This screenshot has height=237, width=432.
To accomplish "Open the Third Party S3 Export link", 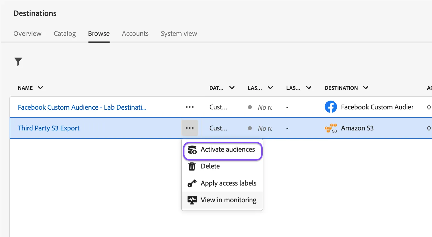I will (x=49, y=128).
